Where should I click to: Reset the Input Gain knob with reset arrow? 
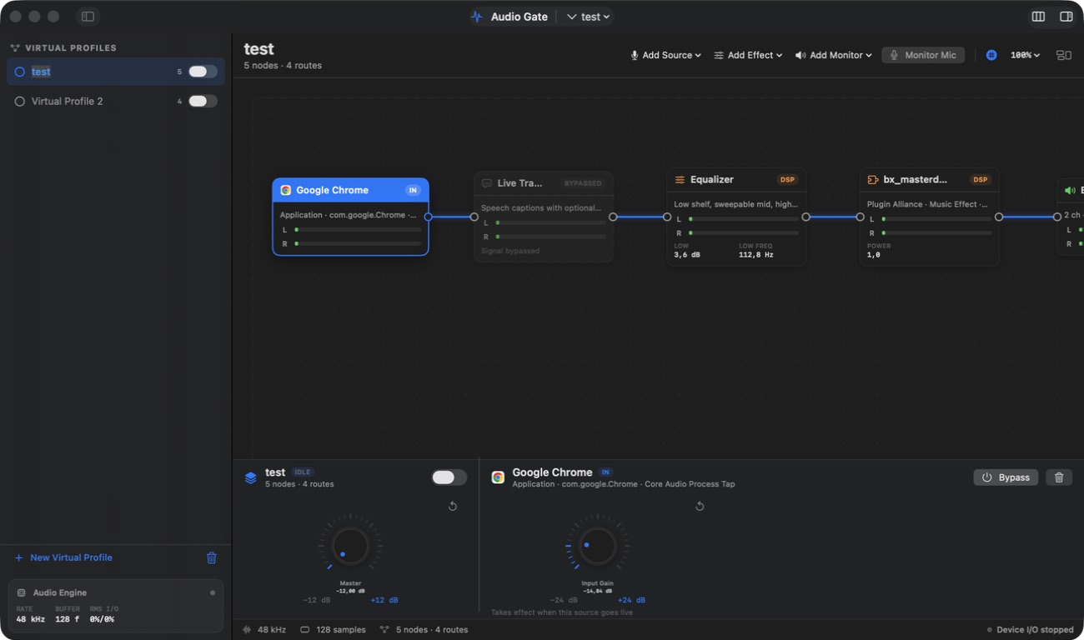(x=700, y=506)
